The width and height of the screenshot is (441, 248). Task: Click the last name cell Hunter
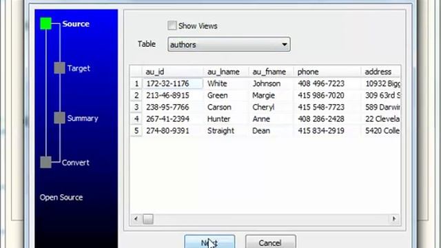[226, 119]
